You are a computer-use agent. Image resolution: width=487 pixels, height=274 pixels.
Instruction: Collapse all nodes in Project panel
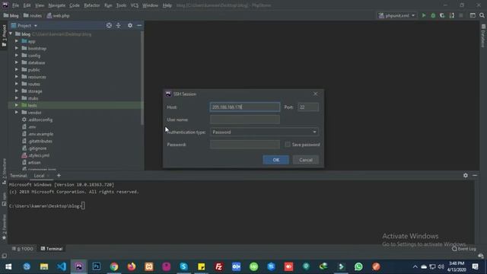pos(119,25)
